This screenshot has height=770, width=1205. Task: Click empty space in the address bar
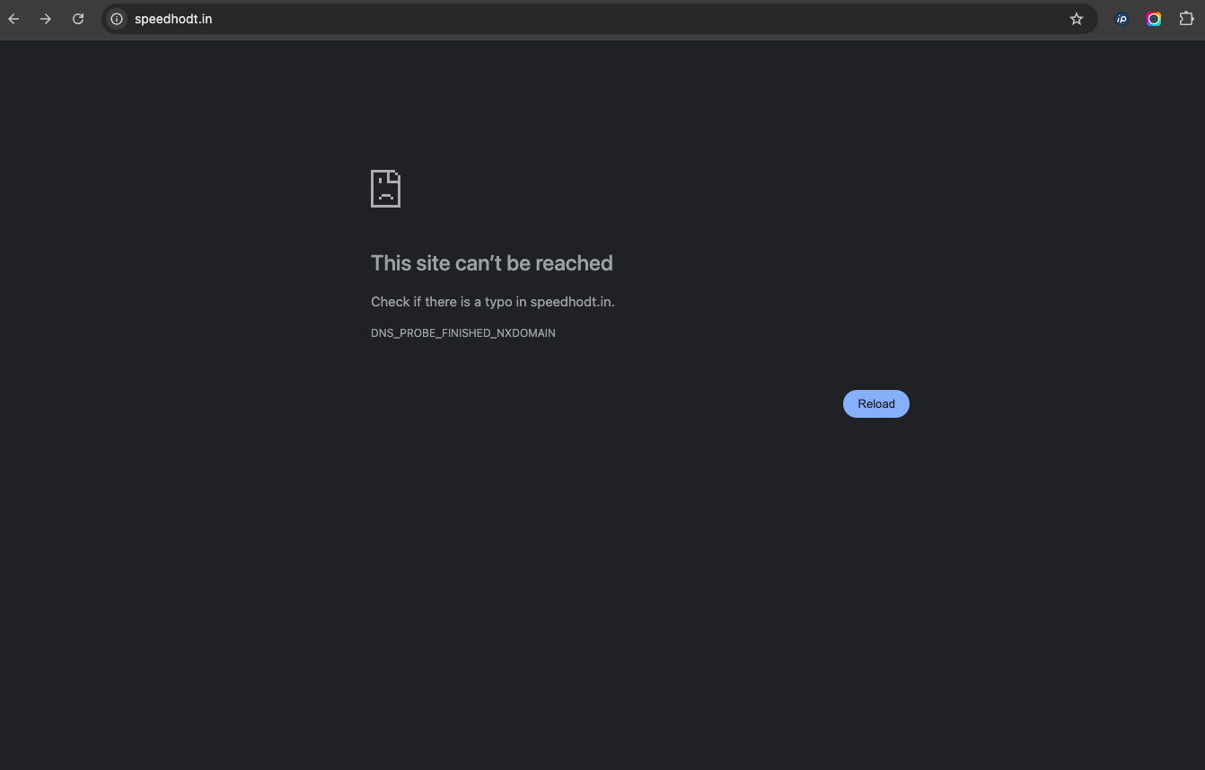tap(629, 19)
